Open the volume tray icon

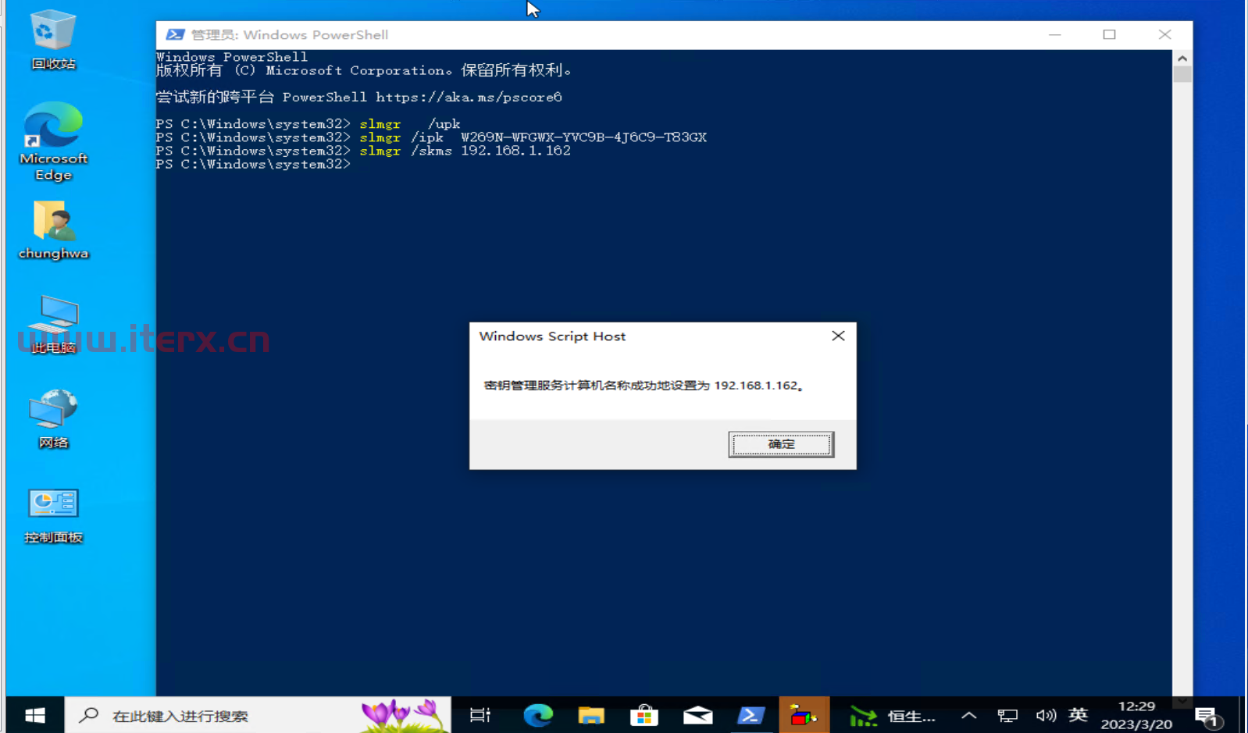tap(1046, 715)
